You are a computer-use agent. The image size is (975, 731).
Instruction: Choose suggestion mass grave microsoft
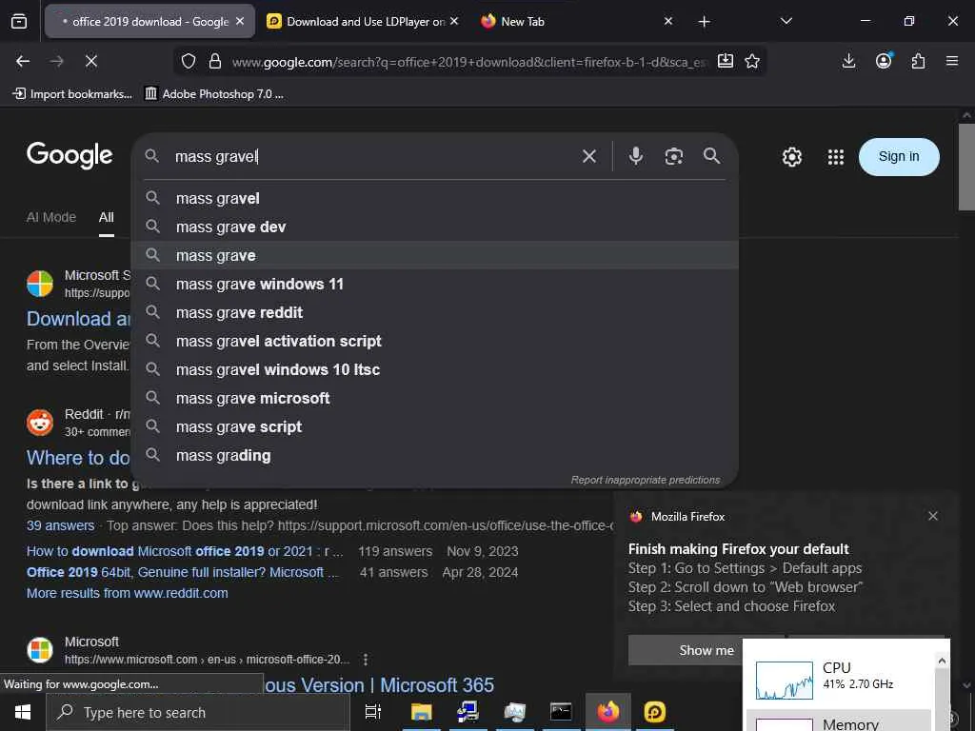coord(435,399)
